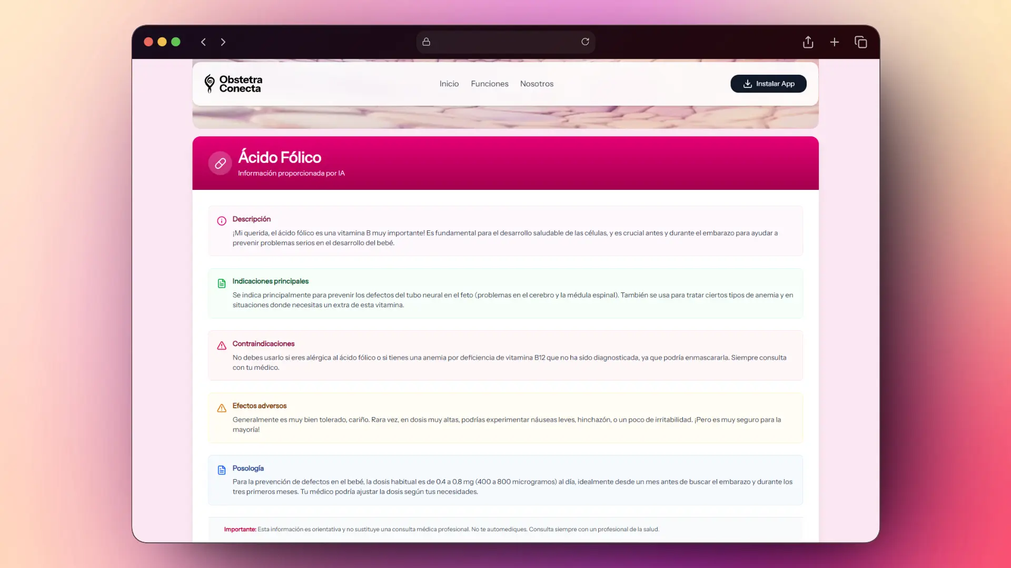1011x568 pixels.
Task: Click the Obstetra Conecta logo
Action: [233, 84]
